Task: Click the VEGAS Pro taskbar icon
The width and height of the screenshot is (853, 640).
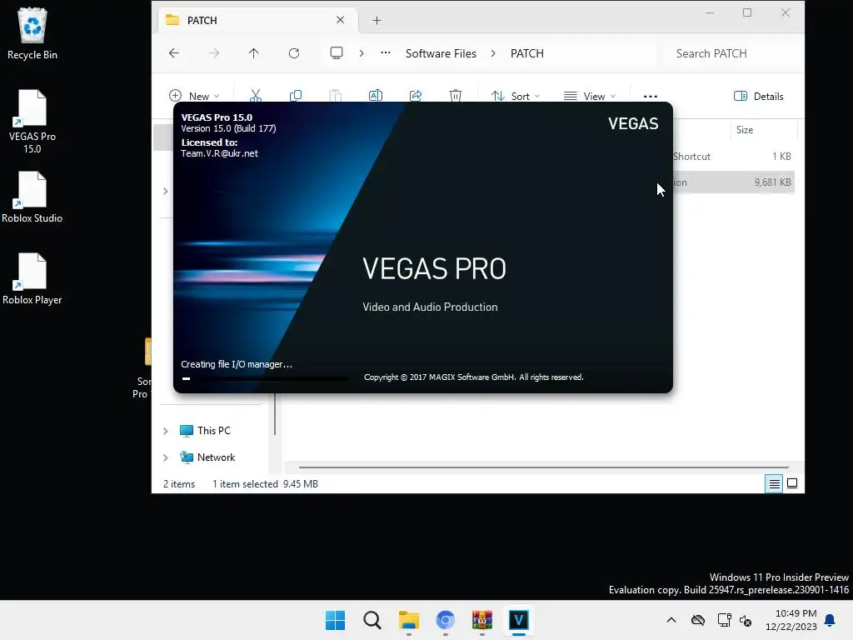Action: (x=518, y=620)
